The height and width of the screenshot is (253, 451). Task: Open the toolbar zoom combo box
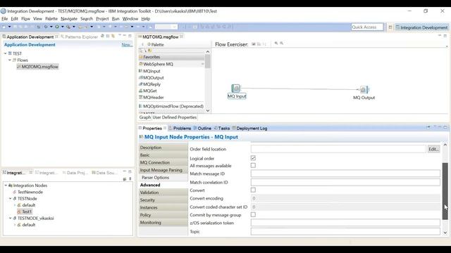(166, 27)
